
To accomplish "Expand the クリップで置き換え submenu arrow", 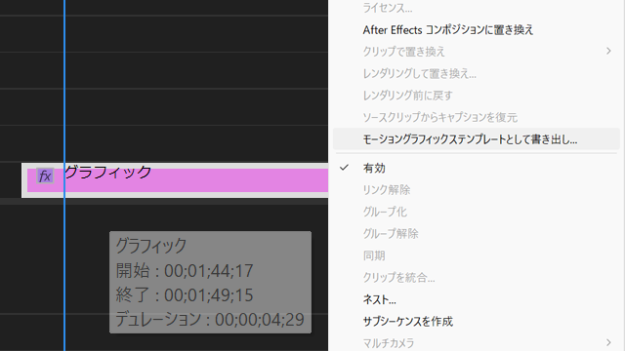I will (x=608, y=52).
